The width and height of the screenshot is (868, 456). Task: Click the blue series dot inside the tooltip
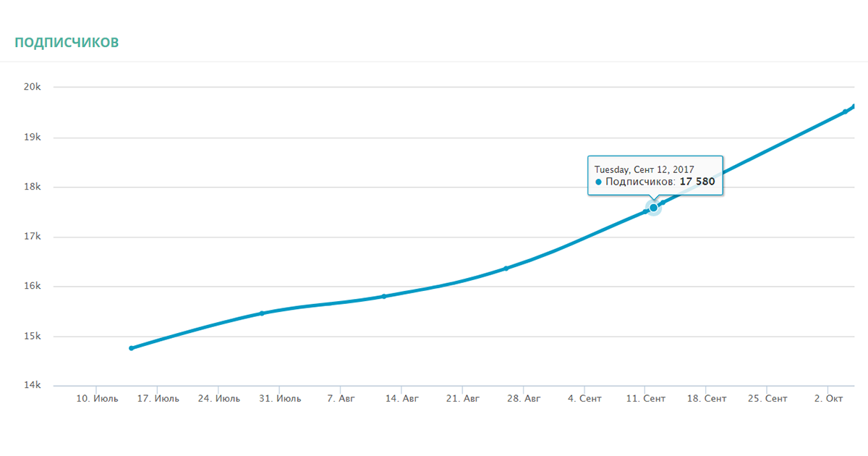tap(598, 182)
